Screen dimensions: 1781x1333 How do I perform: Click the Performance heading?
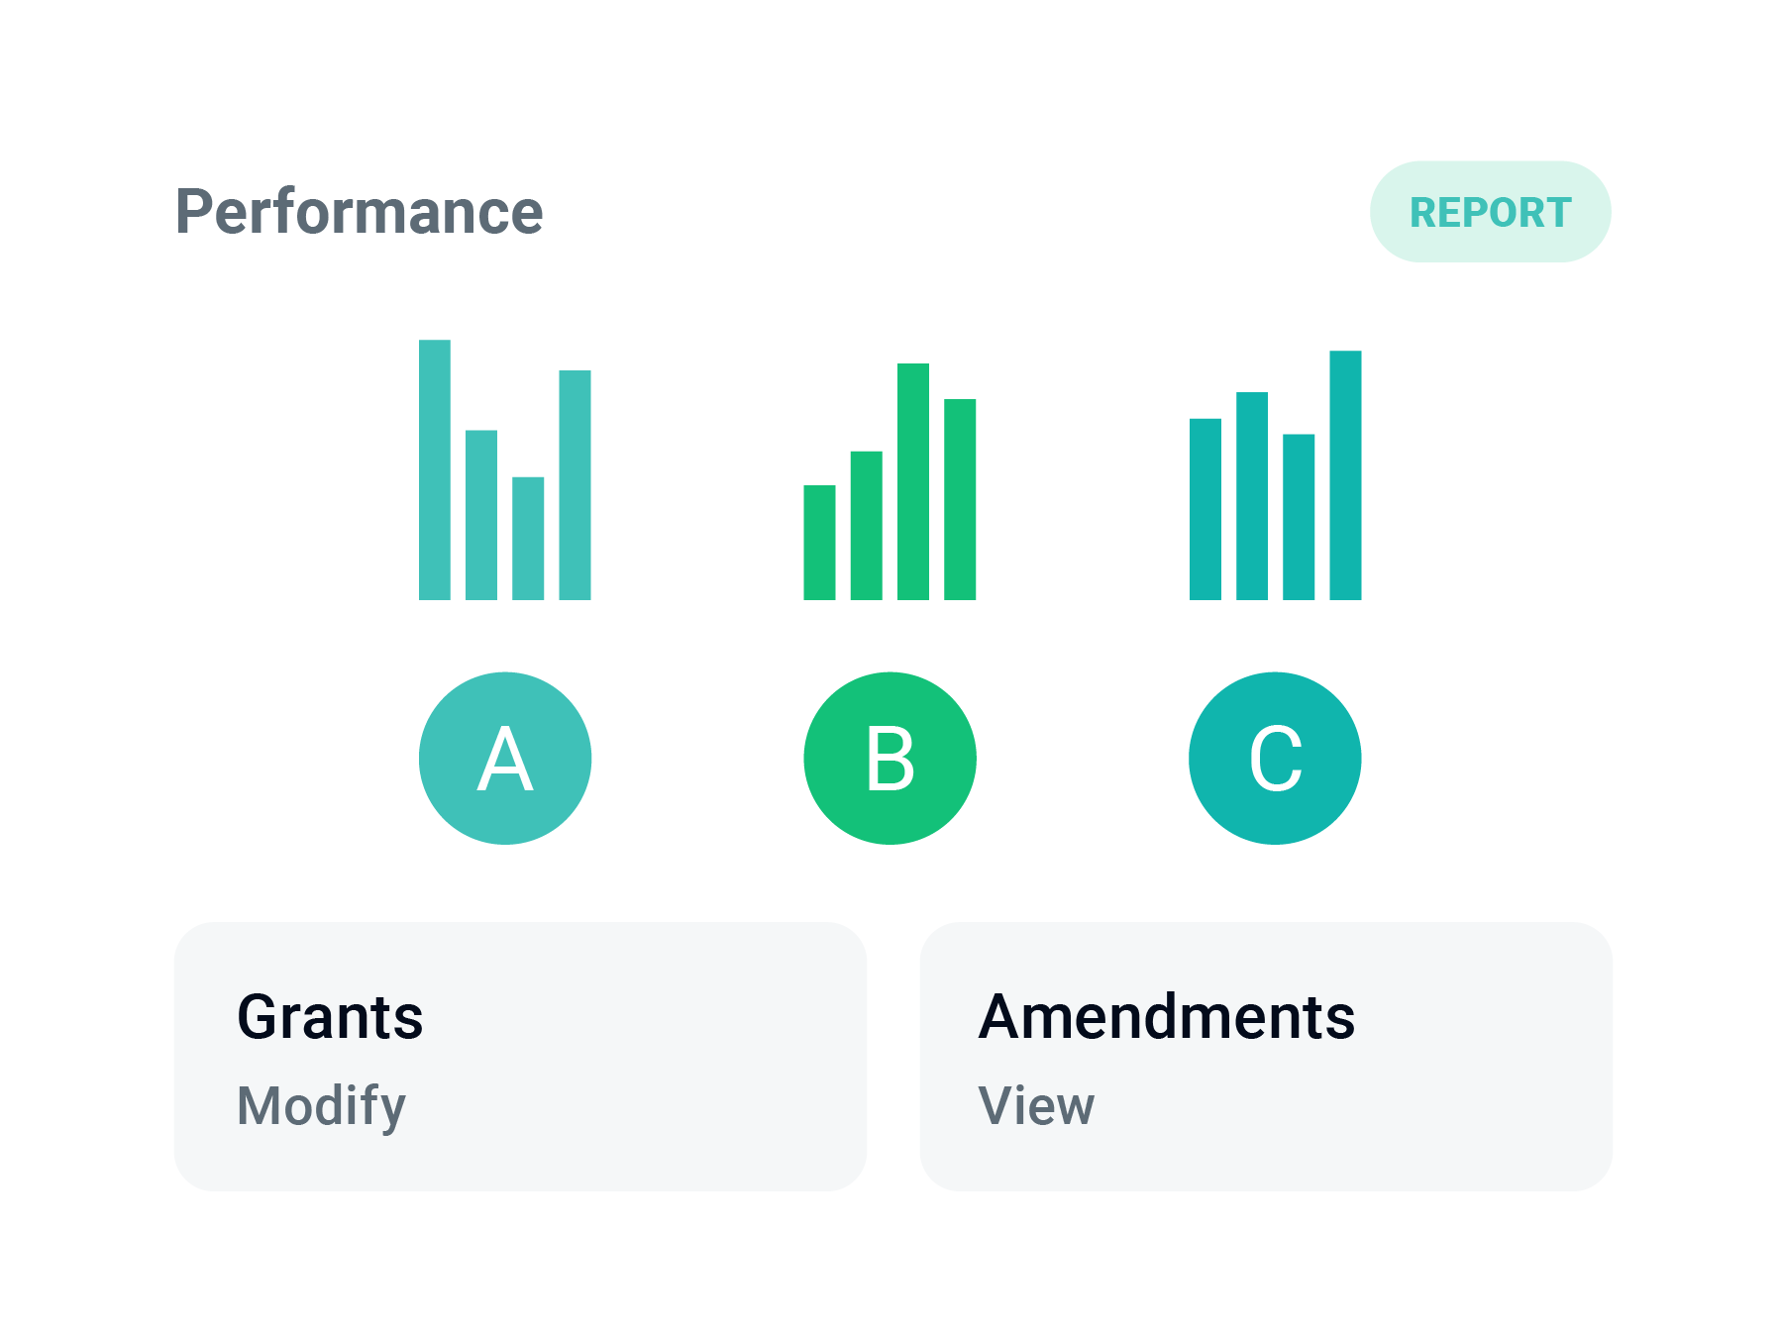(360, 212)
